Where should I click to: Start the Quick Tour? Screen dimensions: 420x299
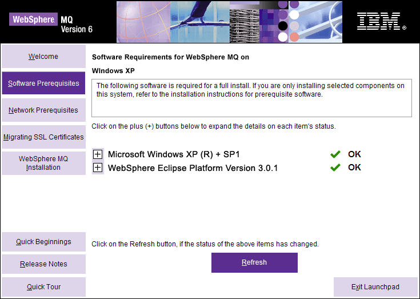click(x=43, y=286)
